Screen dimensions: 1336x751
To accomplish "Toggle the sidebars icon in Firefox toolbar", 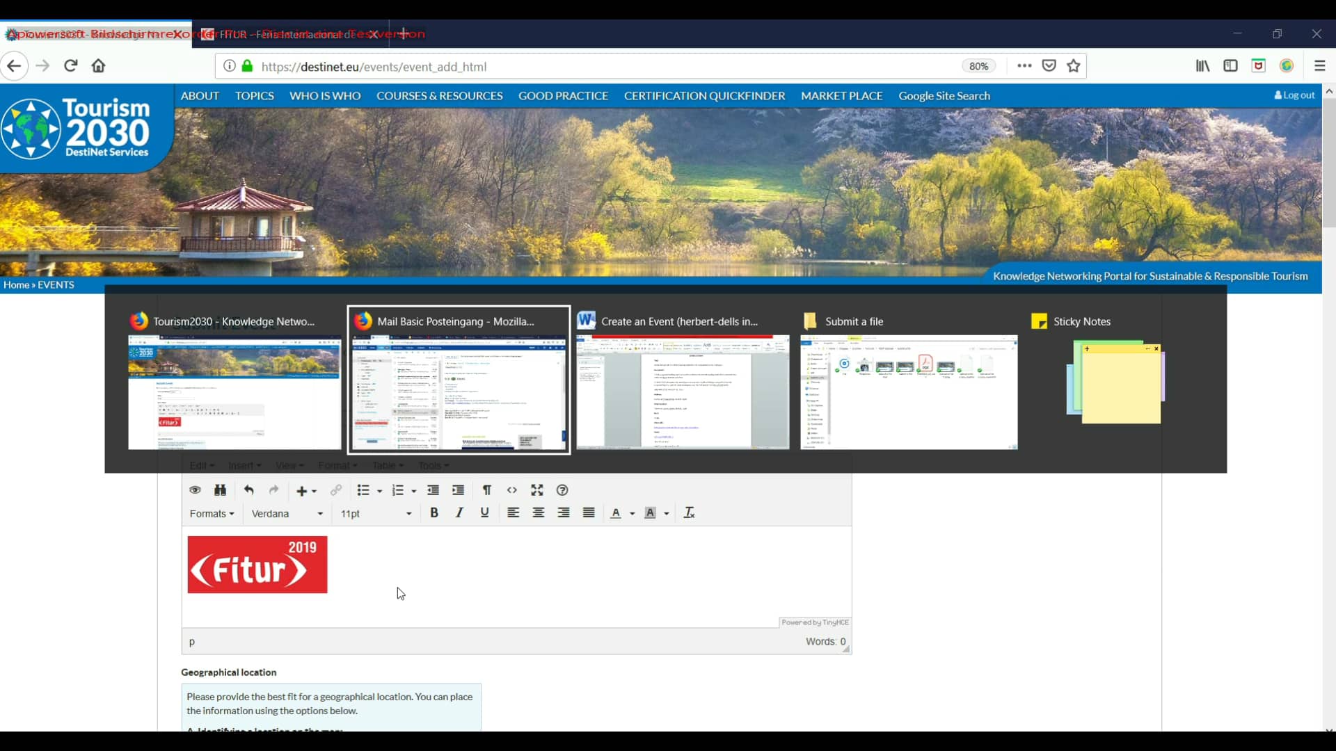I will click(1230, 66).
